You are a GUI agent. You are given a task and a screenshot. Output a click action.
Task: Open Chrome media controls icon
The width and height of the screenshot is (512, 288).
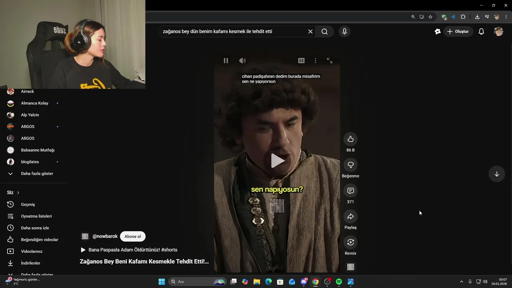(x=487, y=17)
